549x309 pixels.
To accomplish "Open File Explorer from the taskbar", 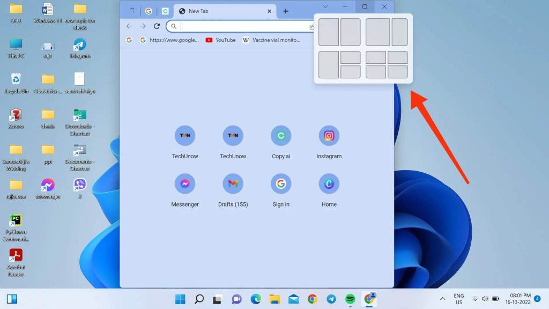I will point(274,299).
